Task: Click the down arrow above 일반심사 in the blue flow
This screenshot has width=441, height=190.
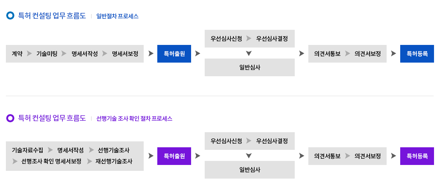Action: (x=249, y=53)
